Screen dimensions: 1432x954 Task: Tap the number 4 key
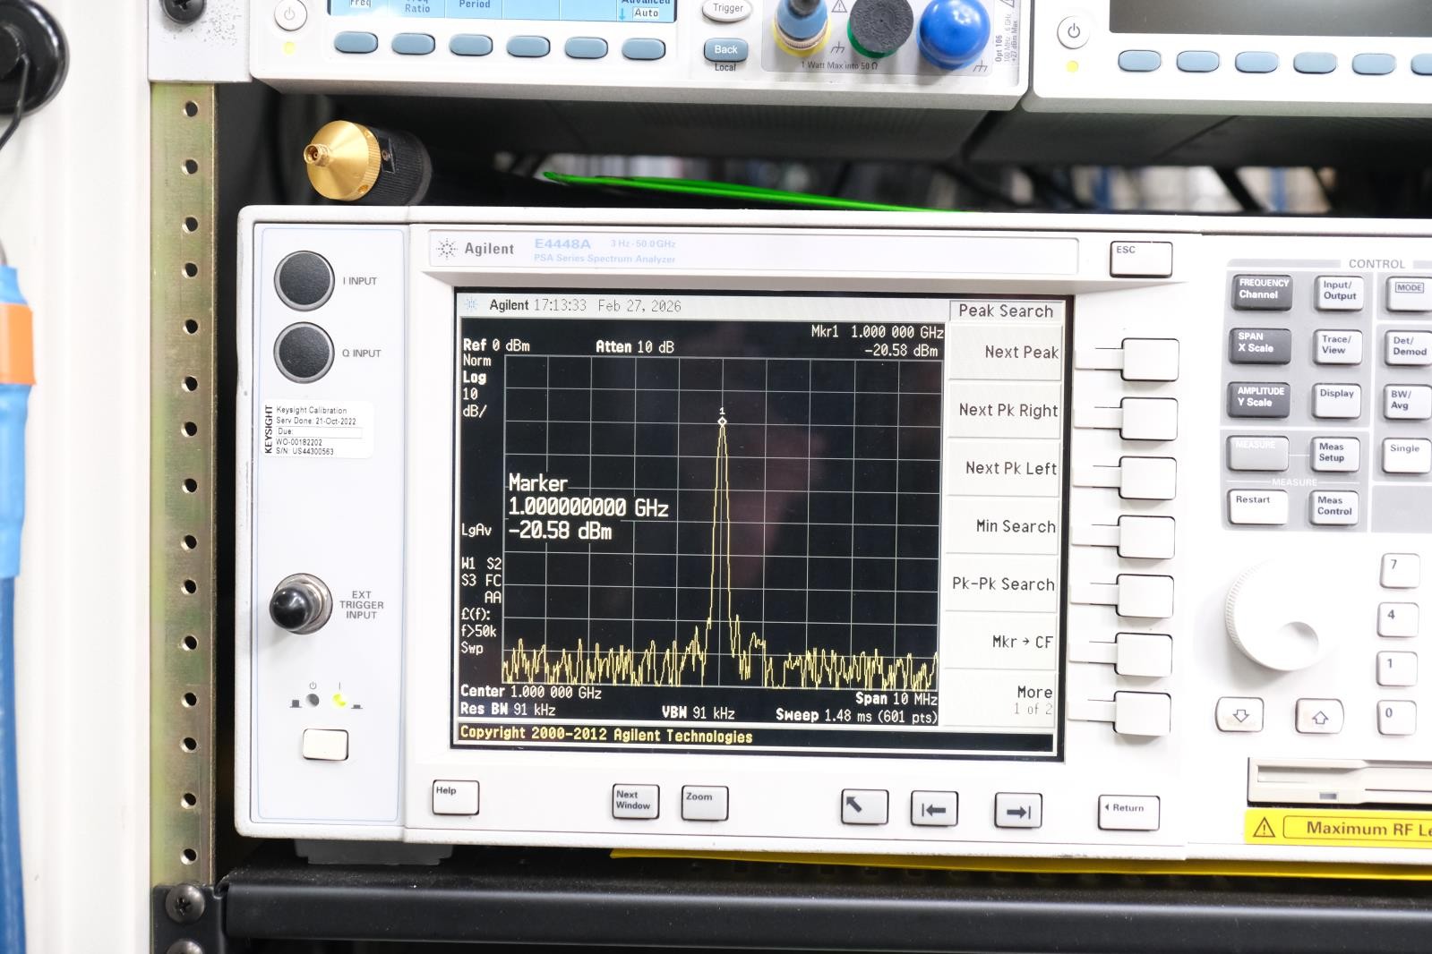1397,619
